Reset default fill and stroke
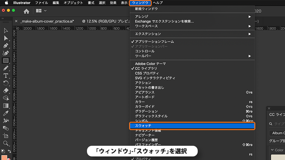 point(3,151)
